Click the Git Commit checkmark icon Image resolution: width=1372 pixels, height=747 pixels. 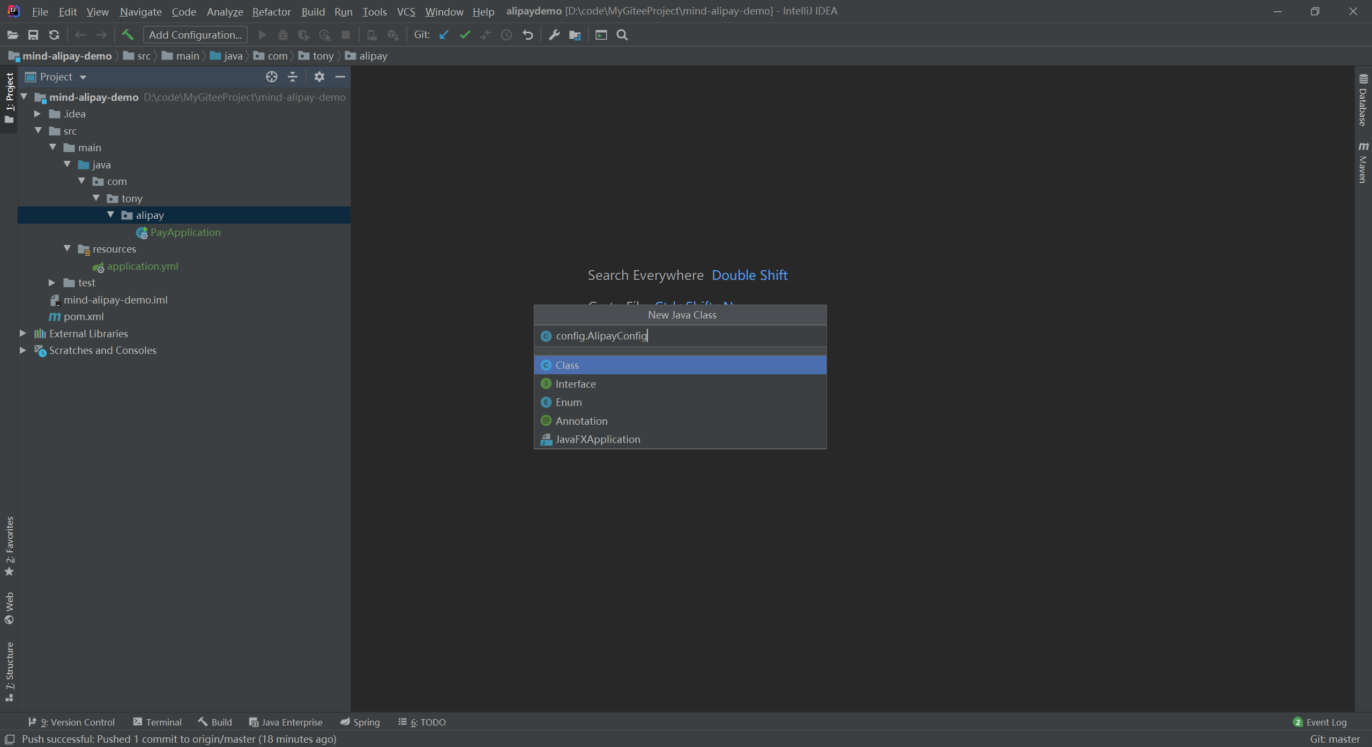(x=465, y=35)
